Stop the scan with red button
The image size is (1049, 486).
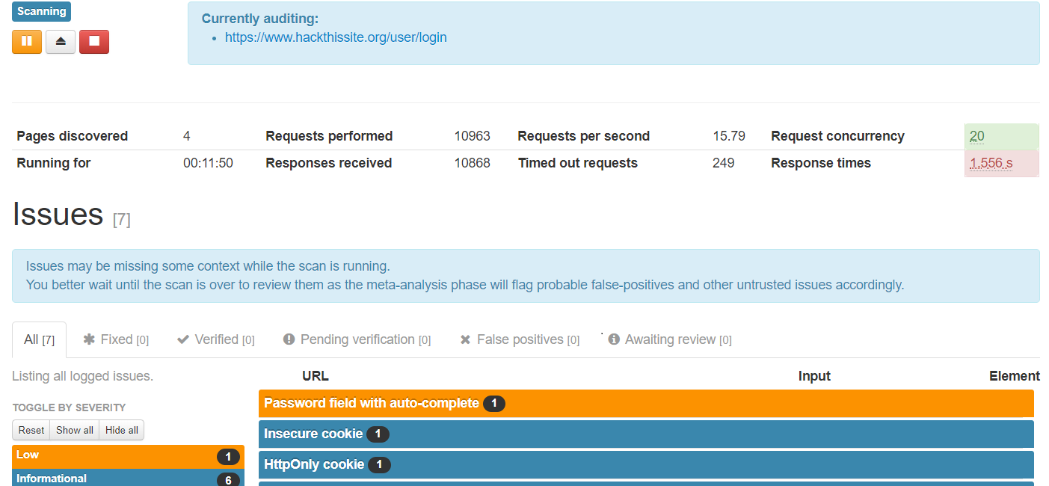pyautogui.click(x=94, y=42)
